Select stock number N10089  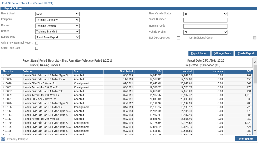coord(7,95)
